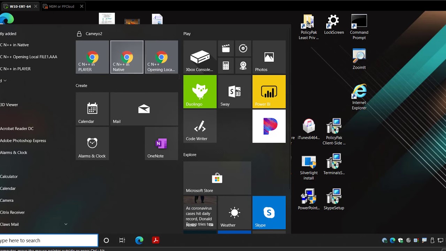
Task: Open the Code Writer tile
Action: (x=200, y=126)
